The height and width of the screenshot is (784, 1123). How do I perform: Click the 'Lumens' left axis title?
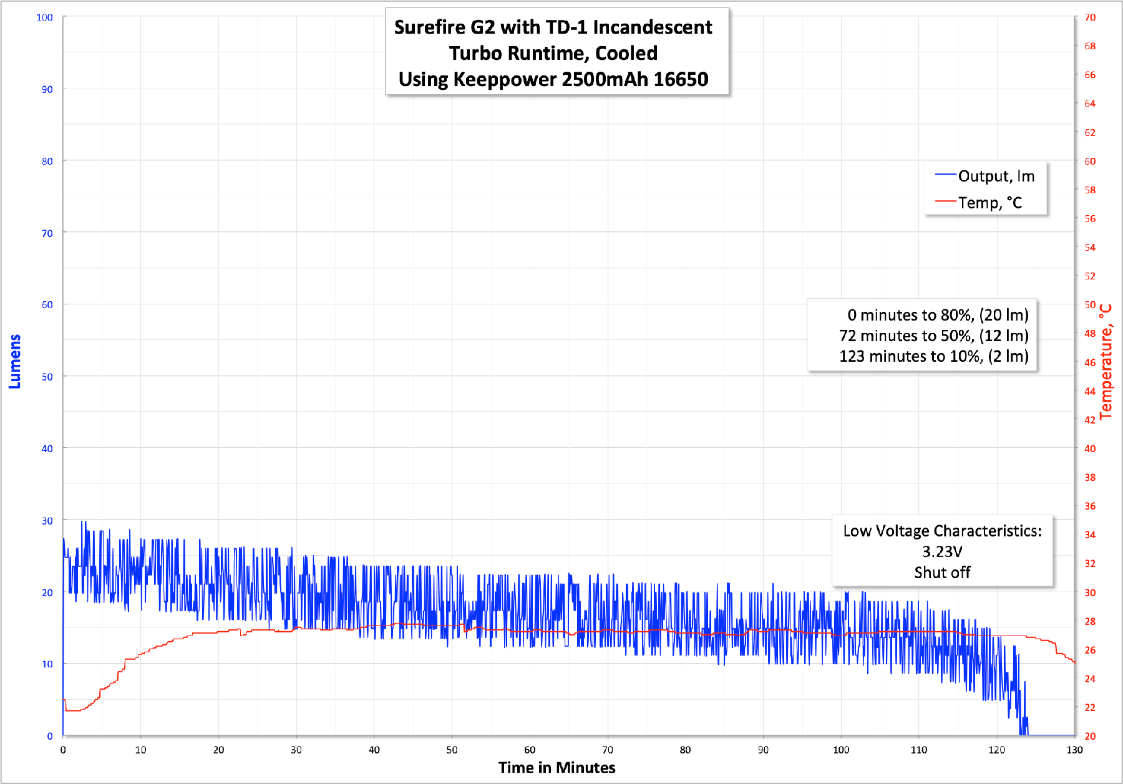click(15, 362)
